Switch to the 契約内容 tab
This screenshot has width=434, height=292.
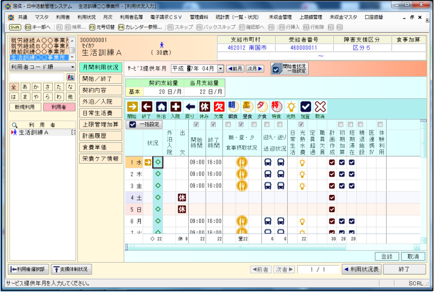(x=101, y=90)
